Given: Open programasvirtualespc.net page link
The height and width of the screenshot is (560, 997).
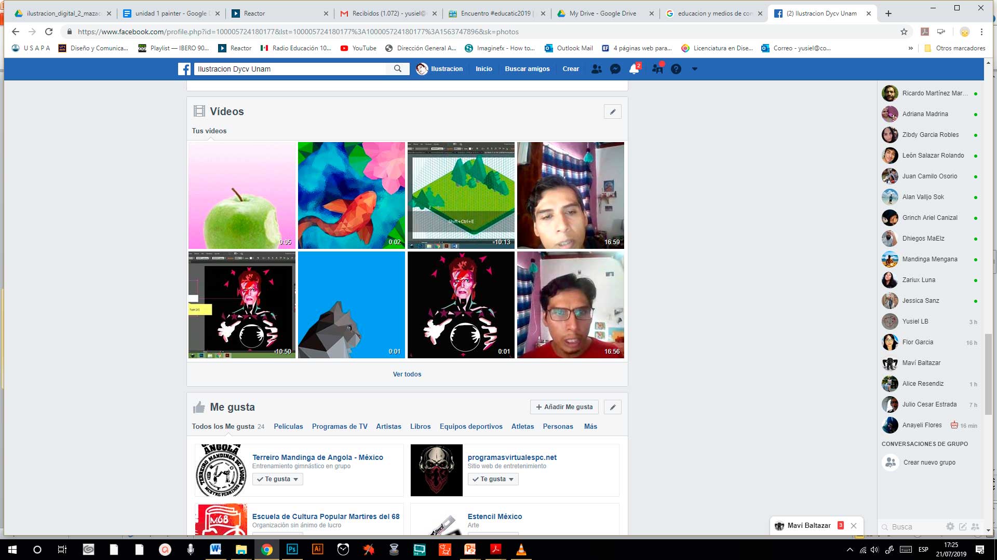Looking at the screenshot, I should 512,457.
